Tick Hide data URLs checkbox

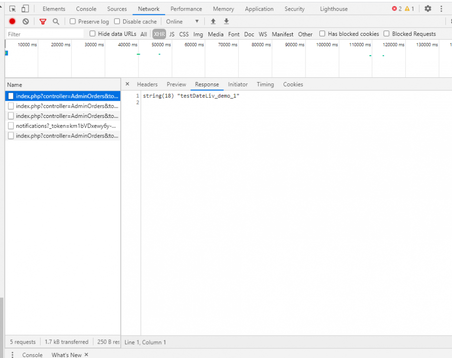pyautogui.click(x=93, y=34)
